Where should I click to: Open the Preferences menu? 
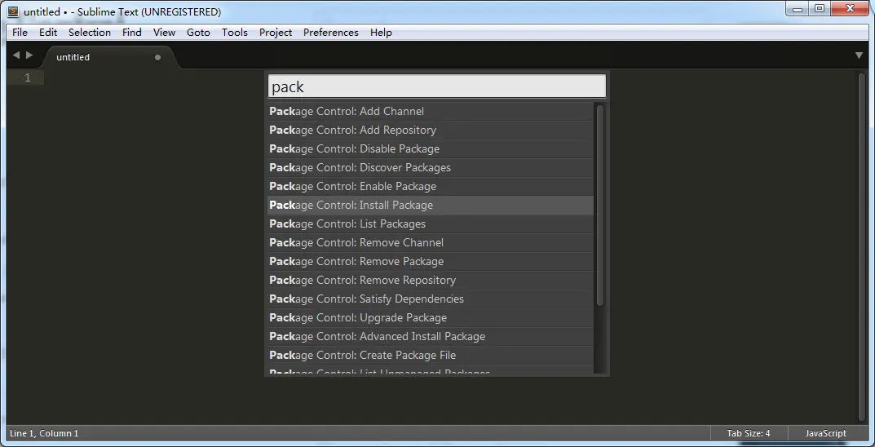click(x=331, y=33)
